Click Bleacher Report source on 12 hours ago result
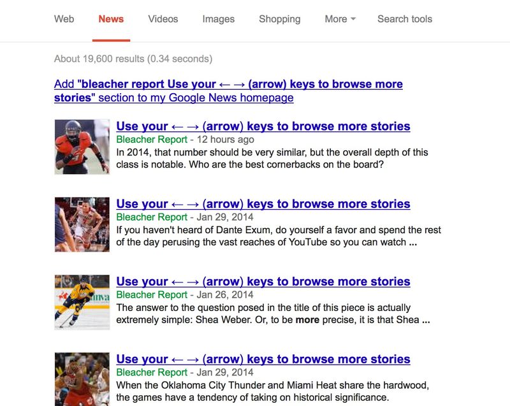The height and width of the screenshot is (406, 510). 152,140
